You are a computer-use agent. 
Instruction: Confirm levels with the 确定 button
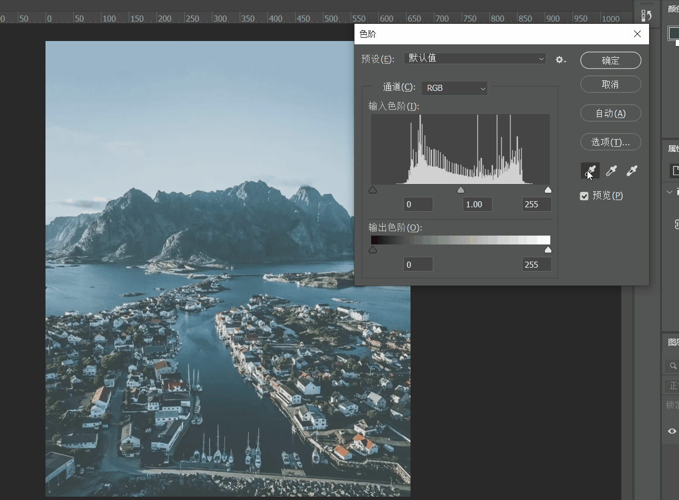(611, 60)
